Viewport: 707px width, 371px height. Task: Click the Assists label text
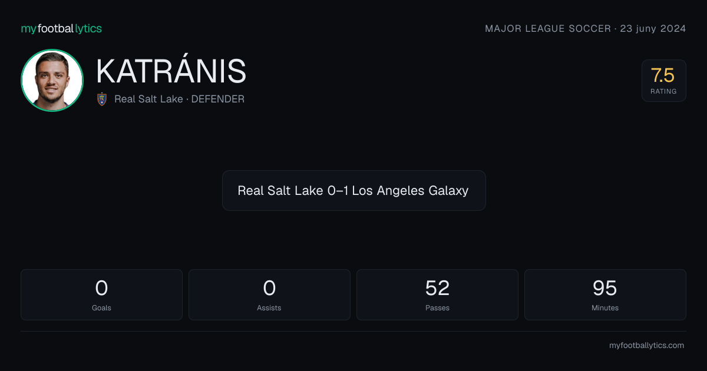coord(269,307)
